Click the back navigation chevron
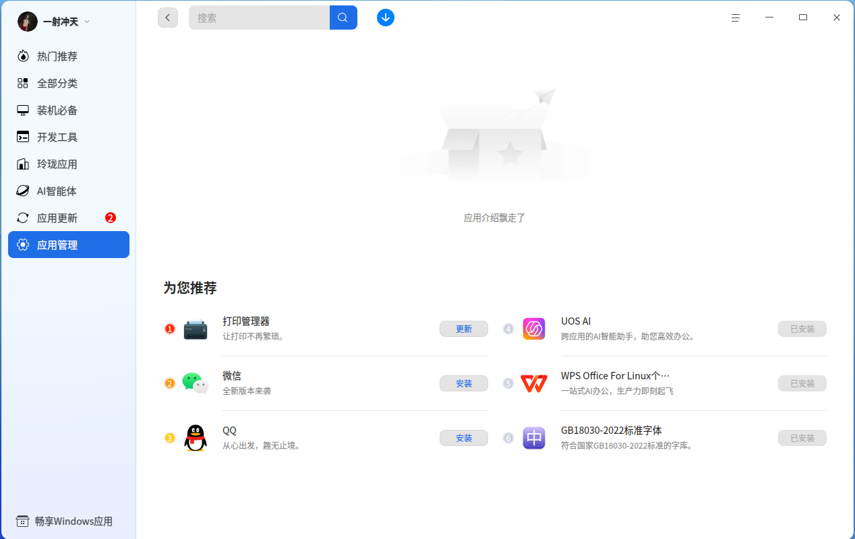 coord(167,17)
